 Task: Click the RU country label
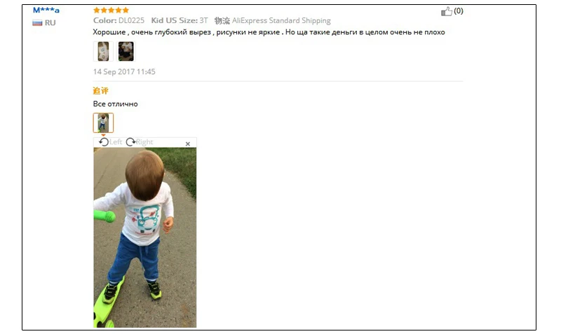coord(50,23)
